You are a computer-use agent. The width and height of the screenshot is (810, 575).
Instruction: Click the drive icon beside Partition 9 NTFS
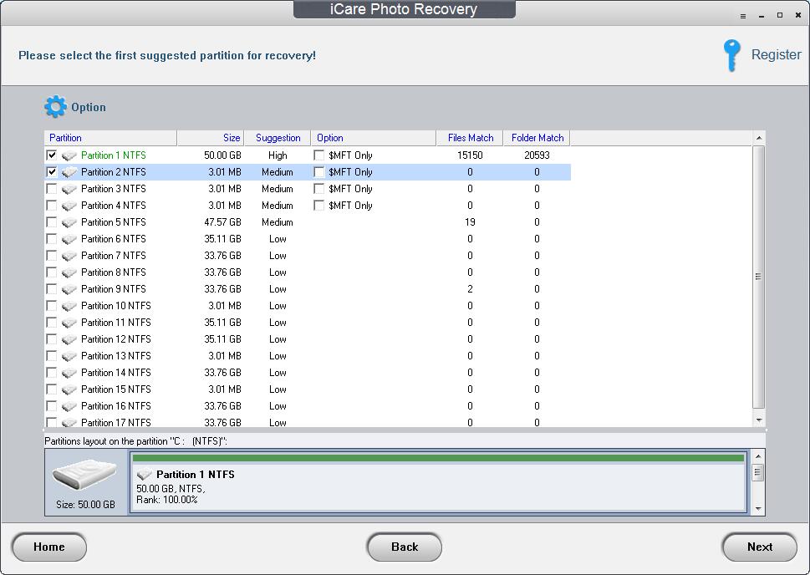click(x=69, y=289)
